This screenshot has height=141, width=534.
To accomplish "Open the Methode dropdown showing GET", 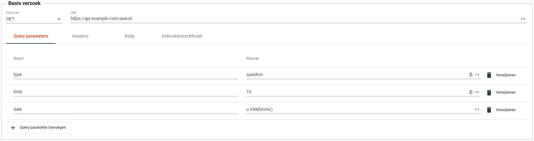I will pos(34,19).
